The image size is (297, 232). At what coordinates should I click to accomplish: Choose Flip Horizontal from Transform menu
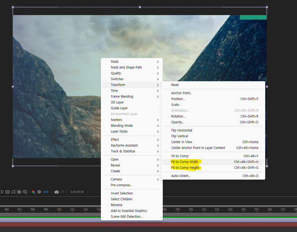pyautogui.click(x=182, y=130)
